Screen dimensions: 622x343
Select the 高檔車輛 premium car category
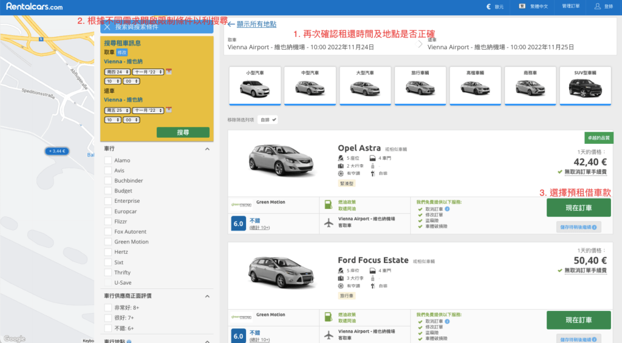tap(475, 86)
